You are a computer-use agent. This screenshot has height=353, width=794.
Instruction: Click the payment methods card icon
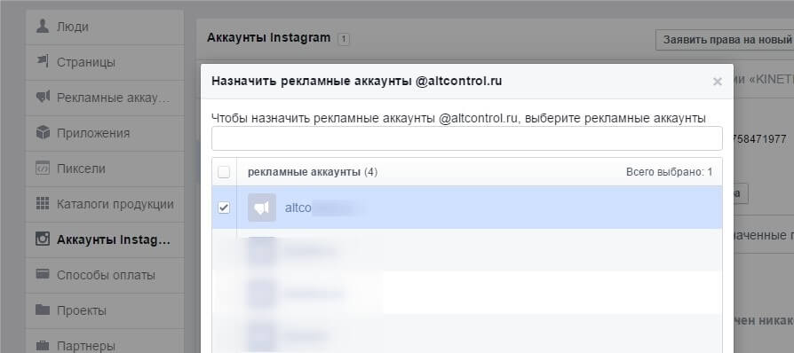click(x=43, y=275)
